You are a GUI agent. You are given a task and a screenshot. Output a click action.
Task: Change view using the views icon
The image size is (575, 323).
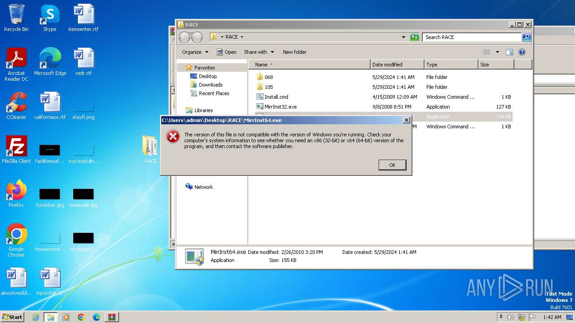(486, 52)
